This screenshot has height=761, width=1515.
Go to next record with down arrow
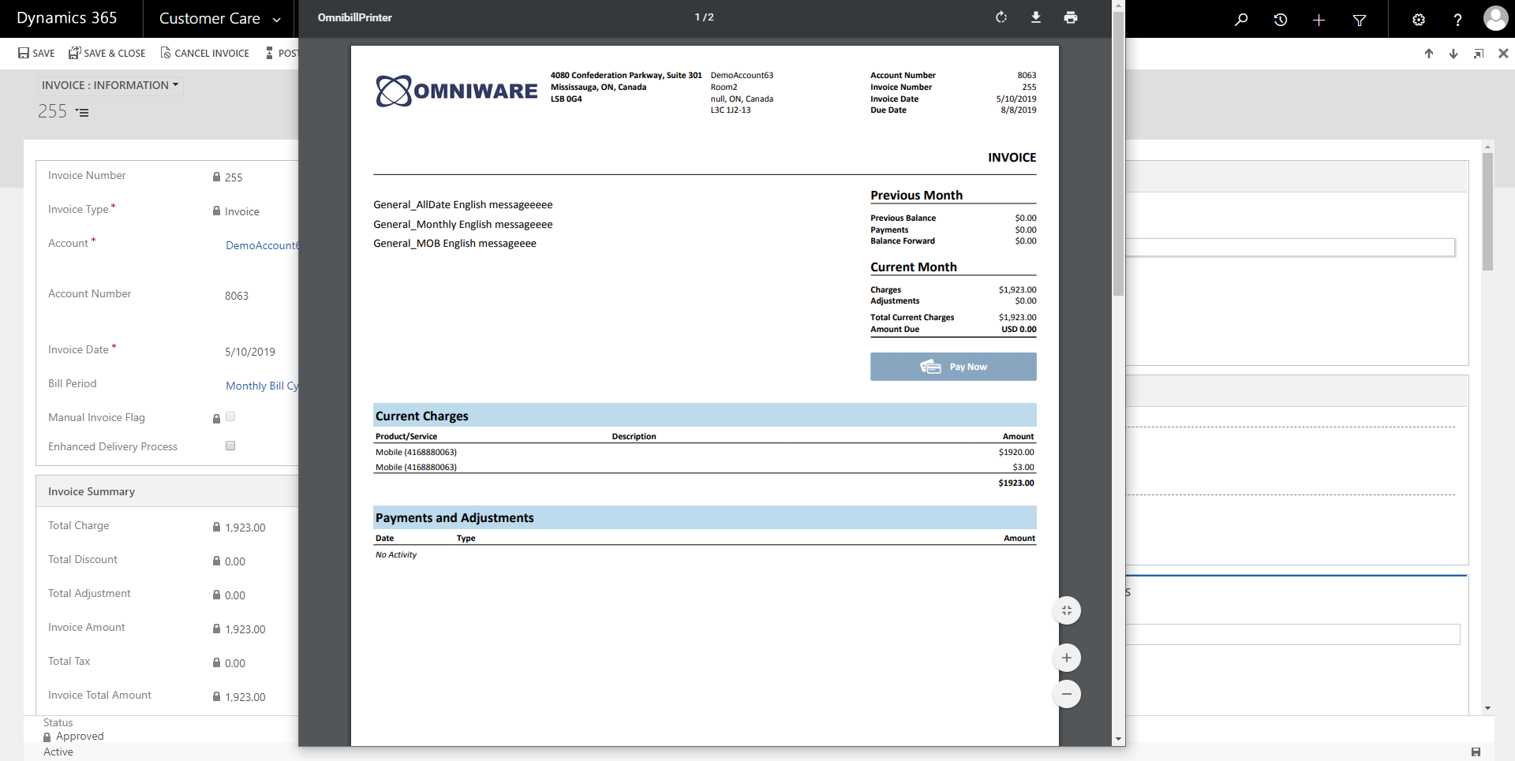(1453, 54)
